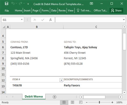The height and width of the screenshot is (105, 127).
Task: Click next sheet navigation arrow
Action: (13, 97)
